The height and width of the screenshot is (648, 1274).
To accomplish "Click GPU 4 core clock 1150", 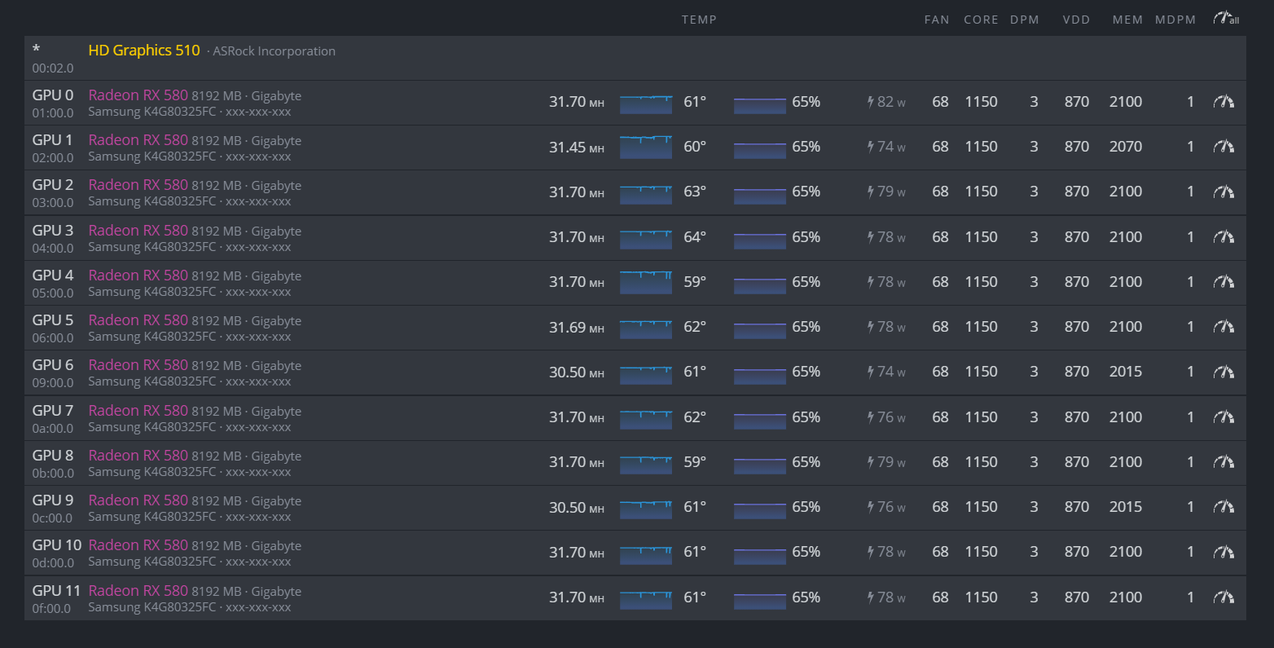I will [x=982, y=282].
